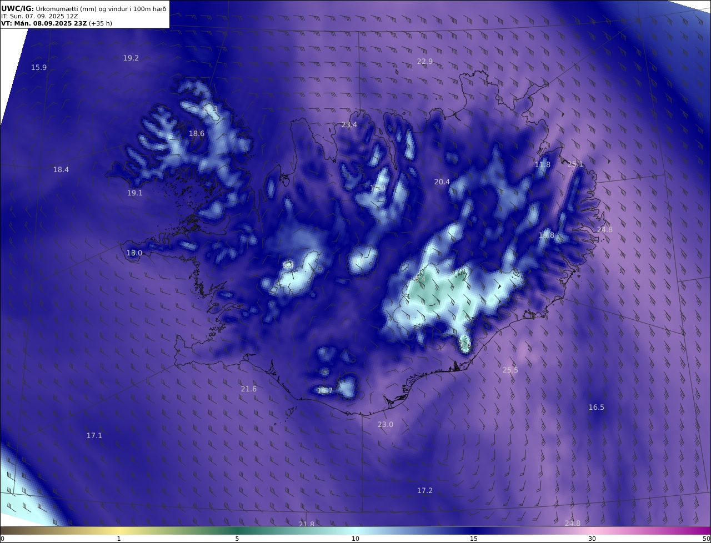Select the 18.6 label over the Westfjords
Image resolution: width=711 pixels, height=543 pixels.
coord(197,134)
